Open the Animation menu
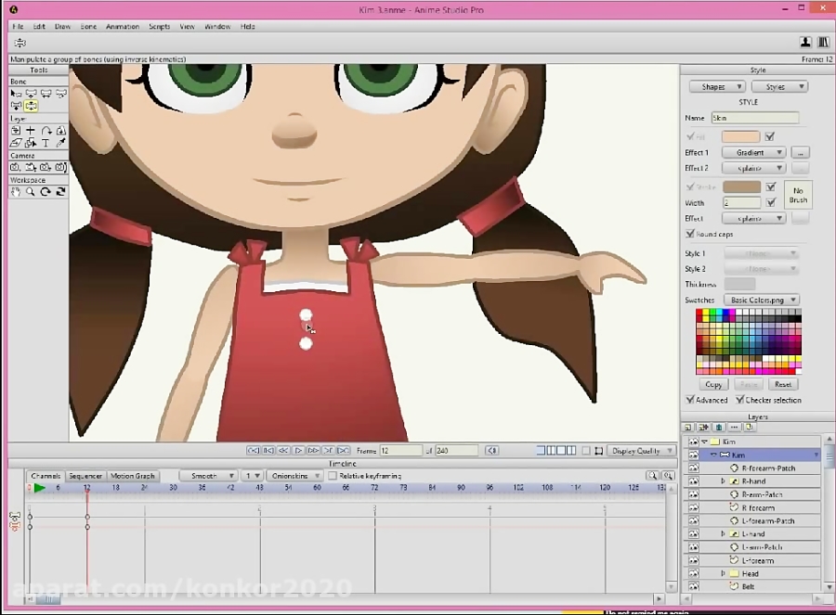Screen dimensions: 836x615 pyautogui.click(x=122, y=26)
